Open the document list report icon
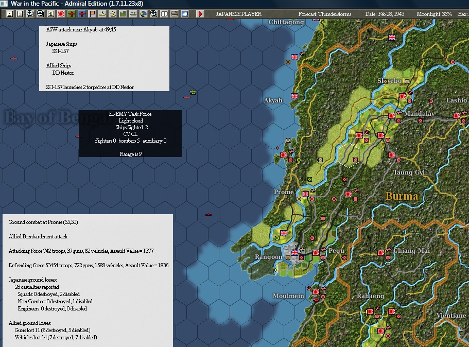Viewport: 469px width, 347px height. [x=20, y=14]
